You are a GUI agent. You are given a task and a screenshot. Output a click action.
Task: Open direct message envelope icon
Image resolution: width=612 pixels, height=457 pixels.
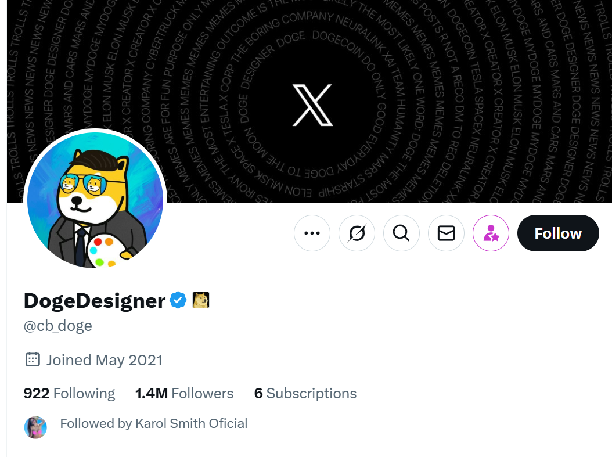(446, 233)
